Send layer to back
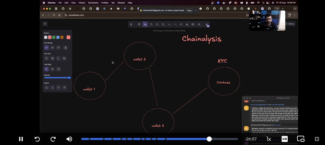325x145 pixels. (x=46, y=88)
